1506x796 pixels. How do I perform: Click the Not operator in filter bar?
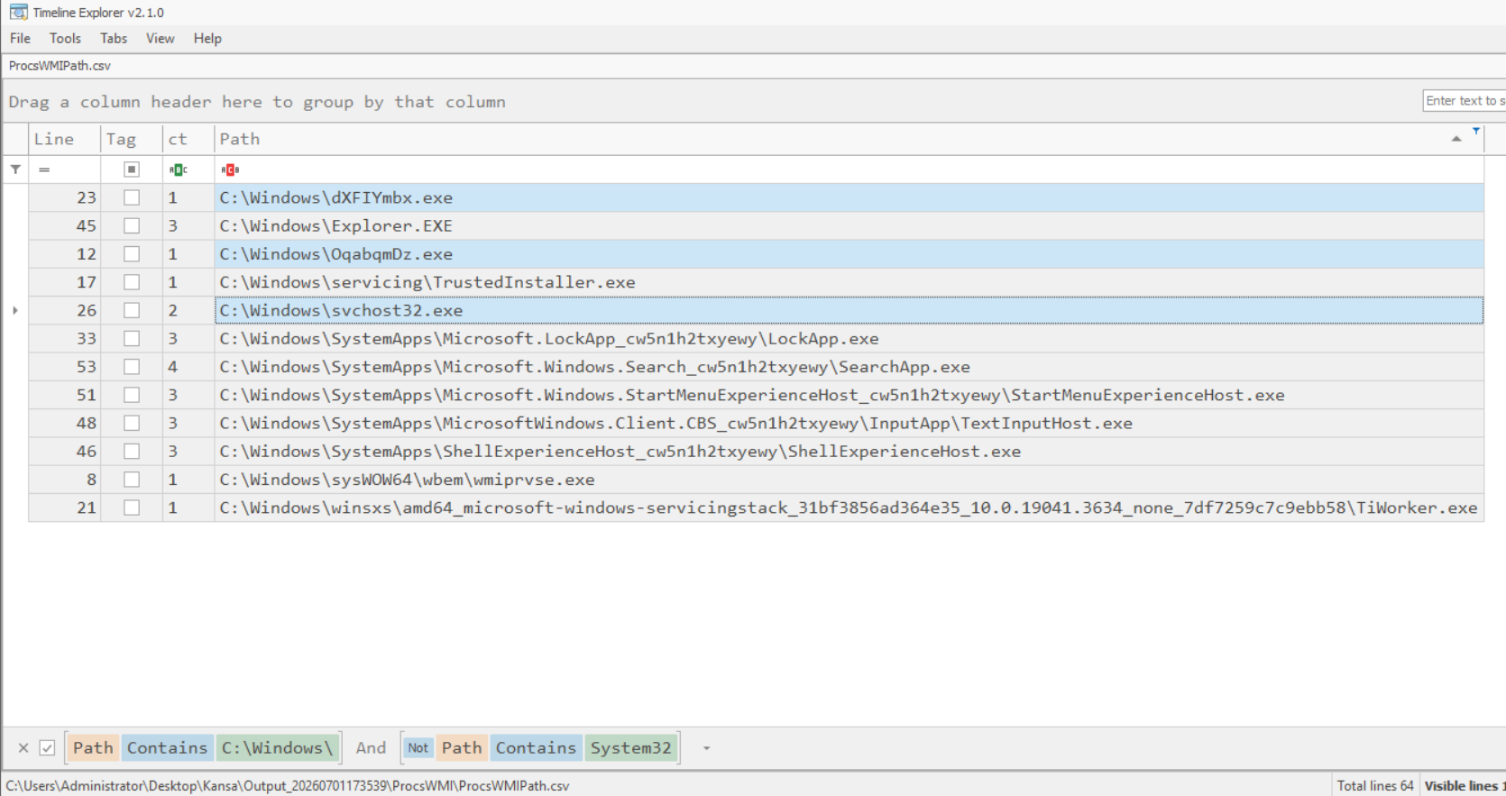point(418,748)
